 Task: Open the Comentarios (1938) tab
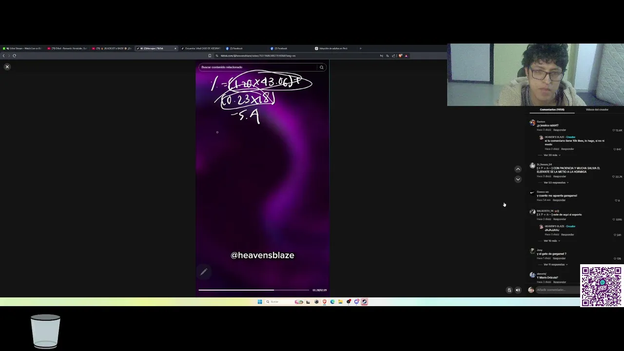tap(552, 110)
